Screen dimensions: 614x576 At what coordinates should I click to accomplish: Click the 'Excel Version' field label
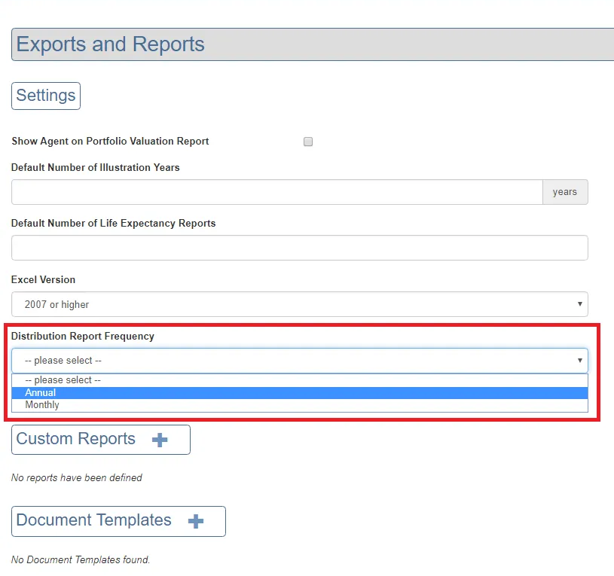point(44,279)
